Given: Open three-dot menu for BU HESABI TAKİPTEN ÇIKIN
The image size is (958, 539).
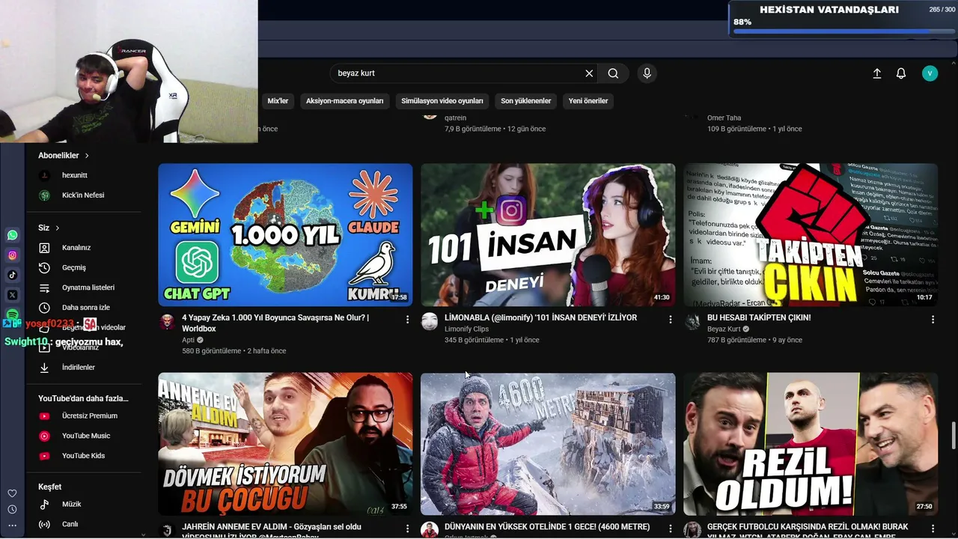Looking at the screenshot, I should [x=933, y=320].
